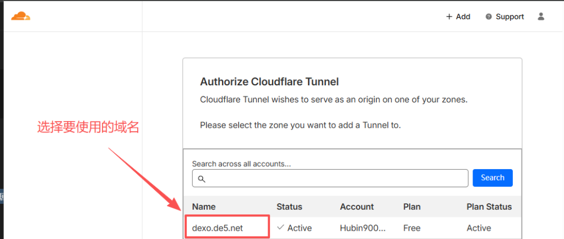The height and width of the screenshot is (239, 564).
Task: Click the Support question mark icon
Action: click(x=489, y=17)
